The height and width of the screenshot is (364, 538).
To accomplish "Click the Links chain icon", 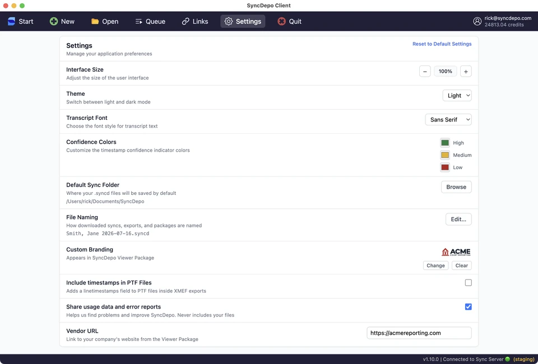I will [x=185, y=21].
